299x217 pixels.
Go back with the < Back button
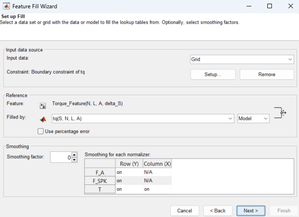click(x=218, y=211)
